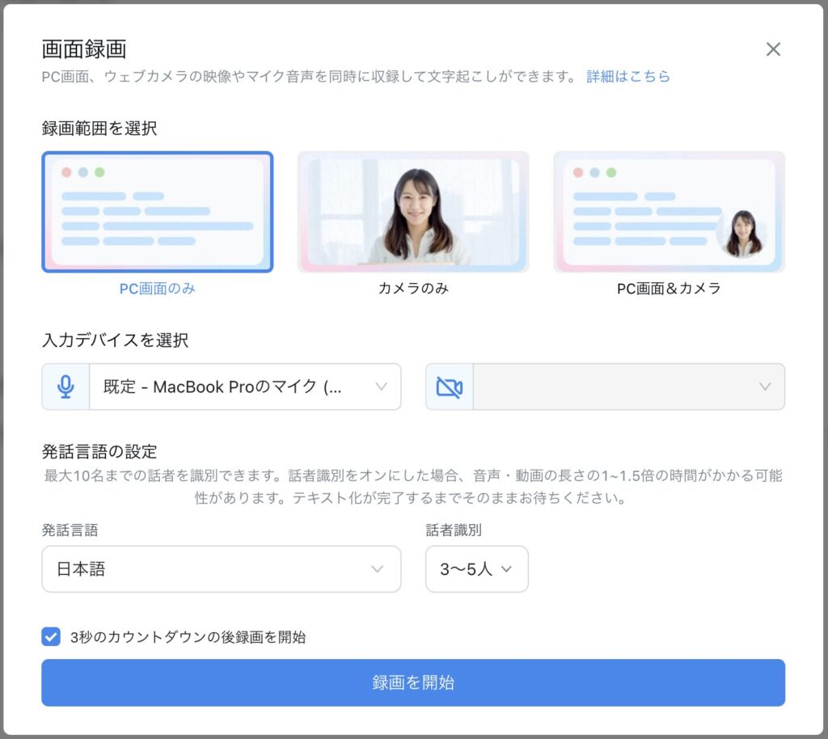Open the 話者識別 3〜5人 dropdown
Image resolution: width=828 pixels, height=739 pixels.
477,569
